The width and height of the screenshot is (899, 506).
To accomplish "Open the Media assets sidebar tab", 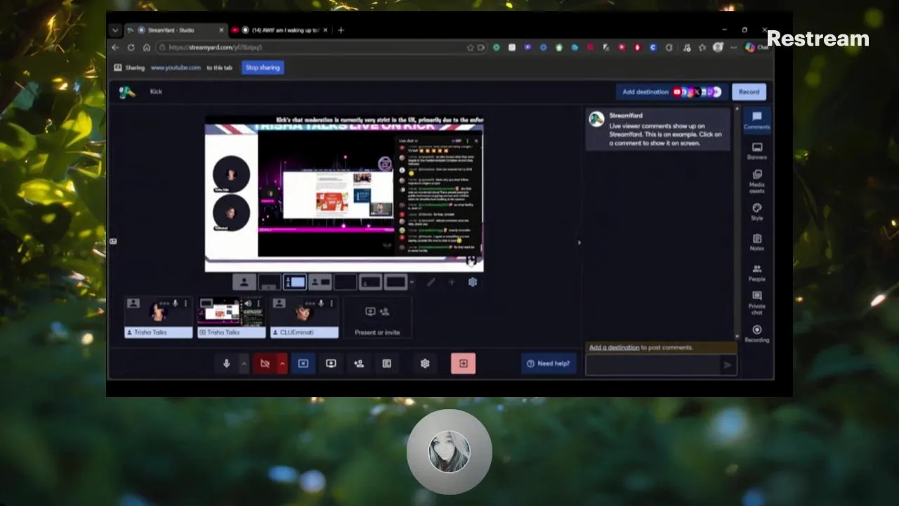I will (x=757, y=182).
